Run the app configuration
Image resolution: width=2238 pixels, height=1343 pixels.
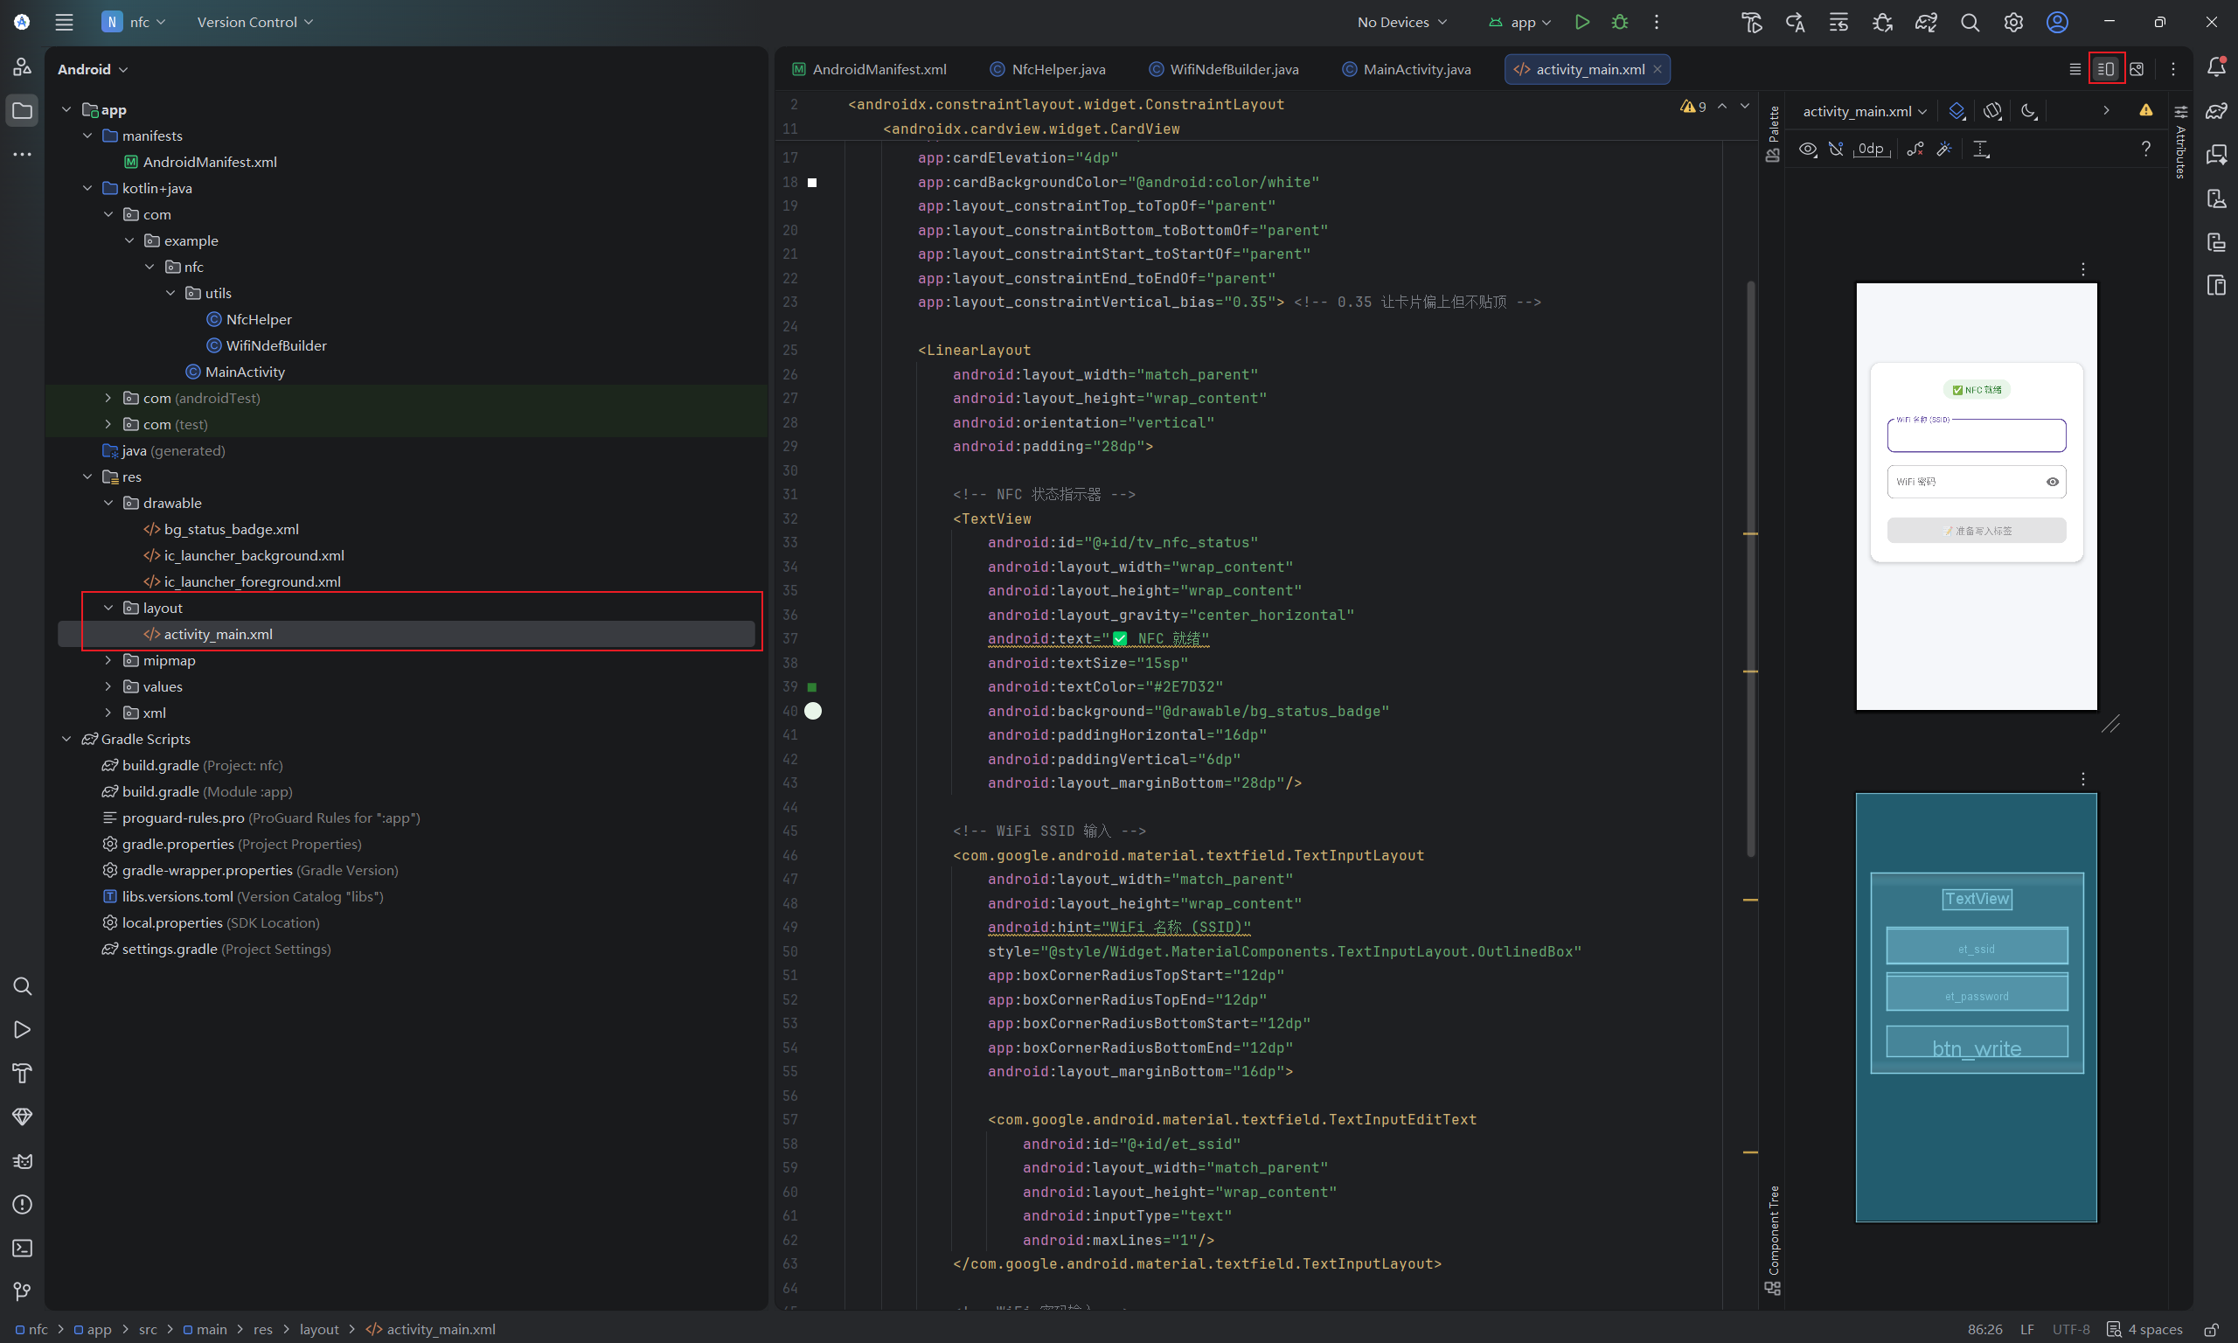[x=1582, y=22]
